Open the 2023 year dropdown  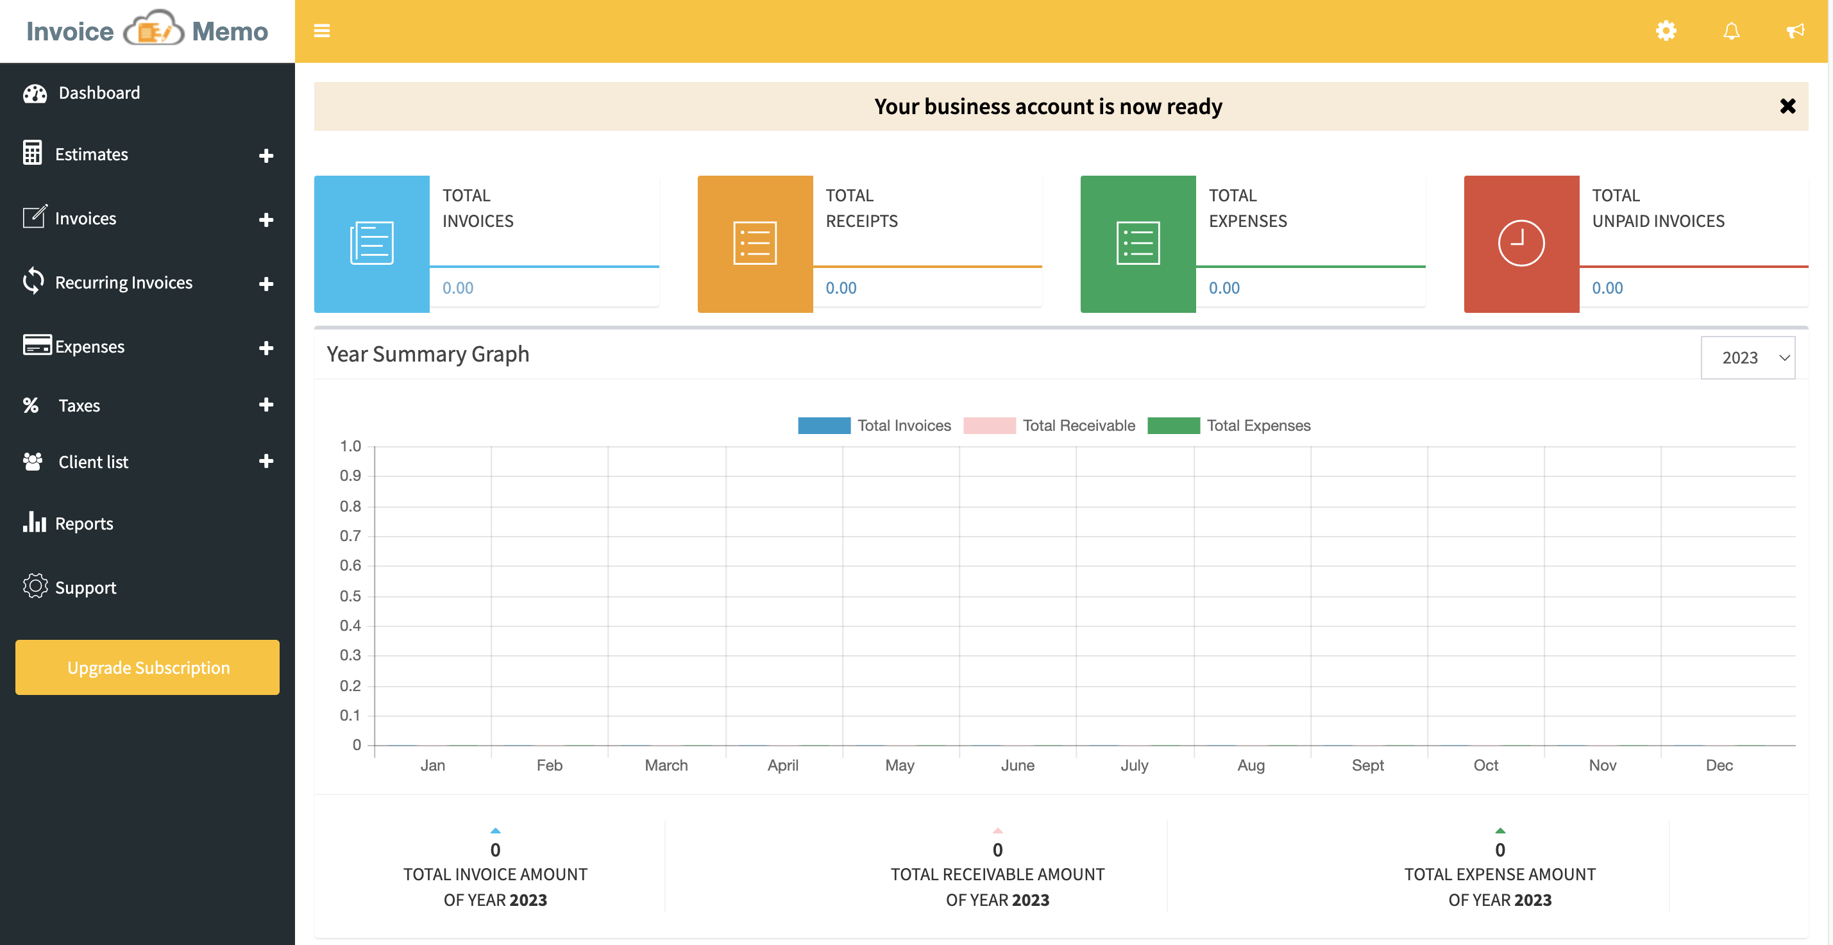pyautogui.click(x=1748, y=357)
